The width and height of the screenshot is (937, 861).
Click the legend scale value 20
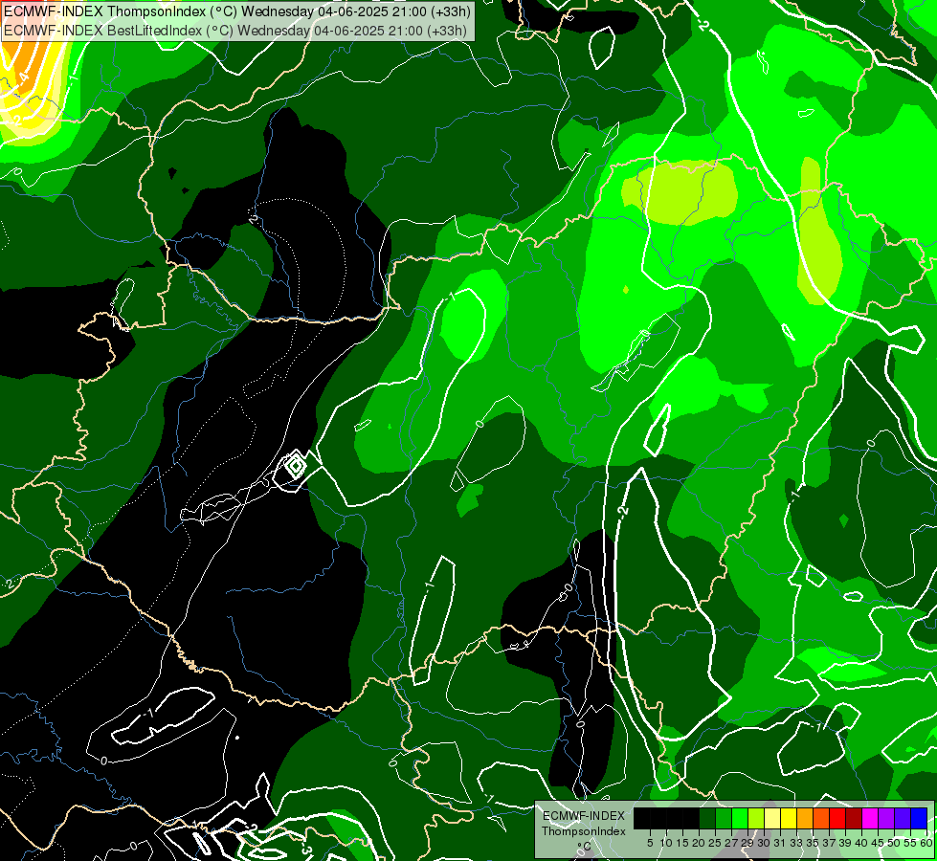pos(699,843)
